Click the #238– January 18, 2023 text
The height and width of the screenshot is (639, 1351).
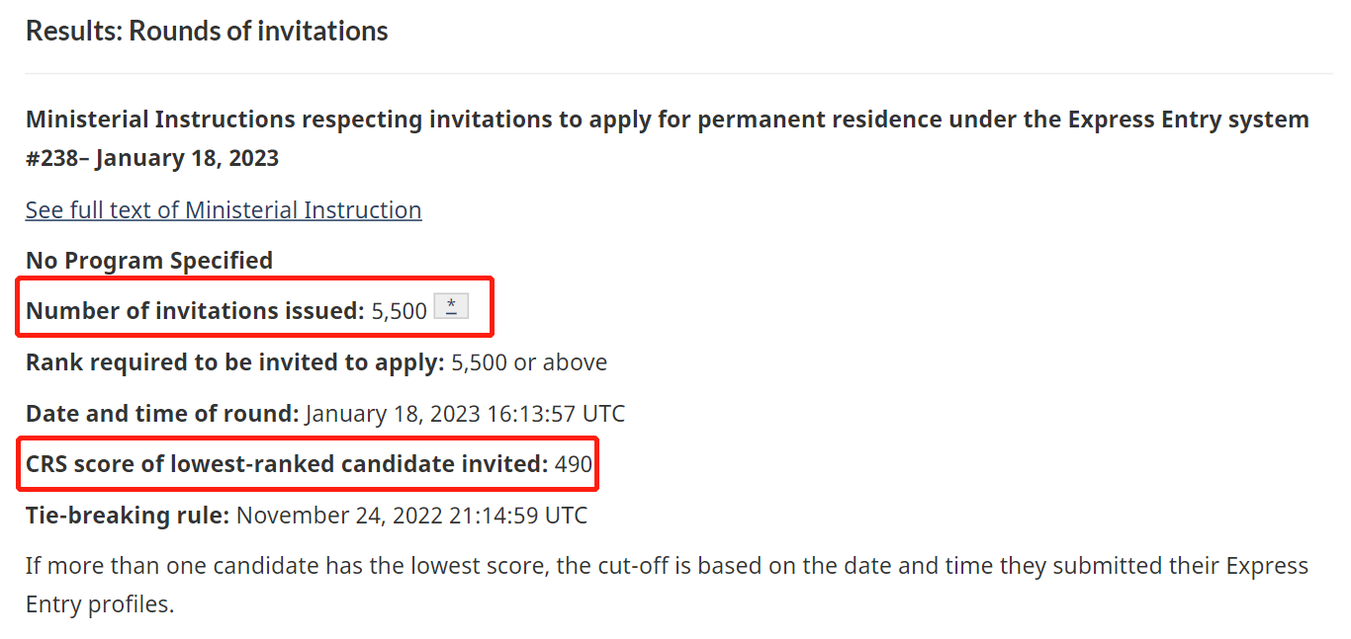coord(152,158)
